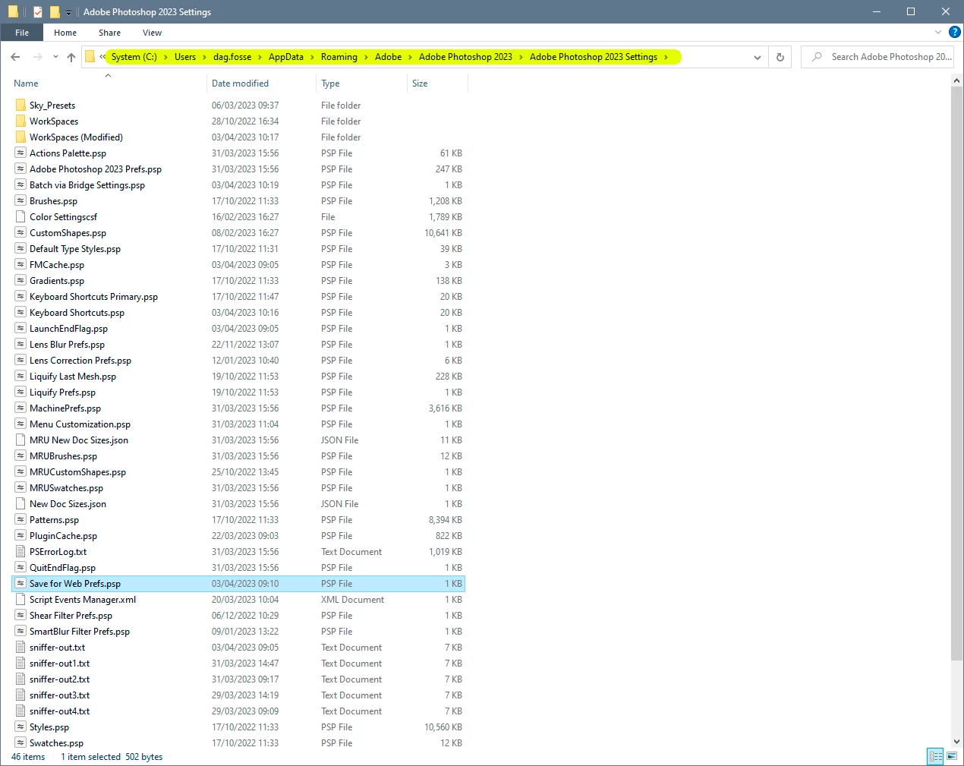Select the Patterns.psp file icon
Screen dimensions: 964x766
20,519
